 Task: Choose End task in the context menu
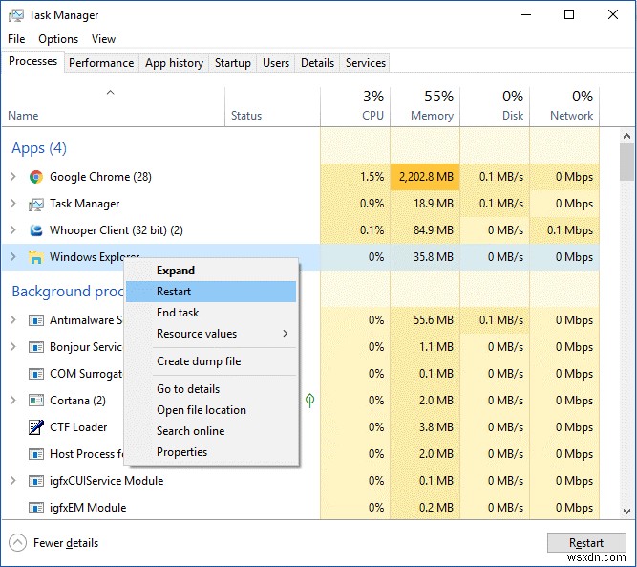[211, 313]
